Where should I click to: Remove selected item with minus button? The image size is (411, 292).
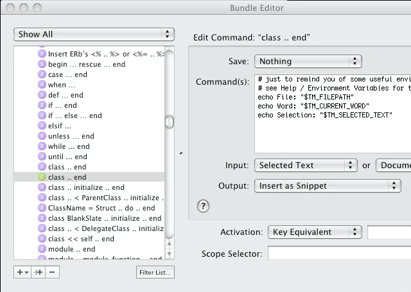pos(52,272)
